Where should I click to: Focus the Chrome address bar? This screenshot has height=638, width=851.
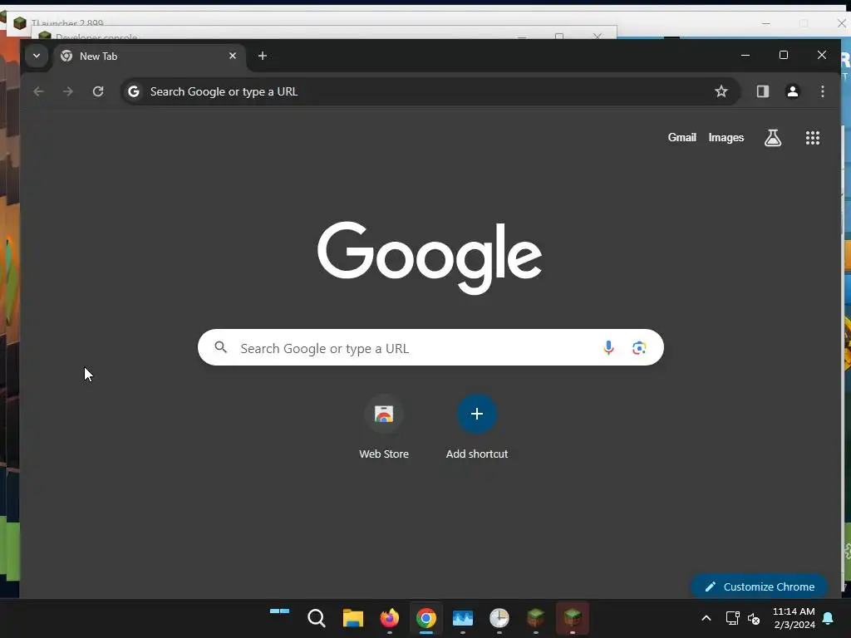coord(430,91)
